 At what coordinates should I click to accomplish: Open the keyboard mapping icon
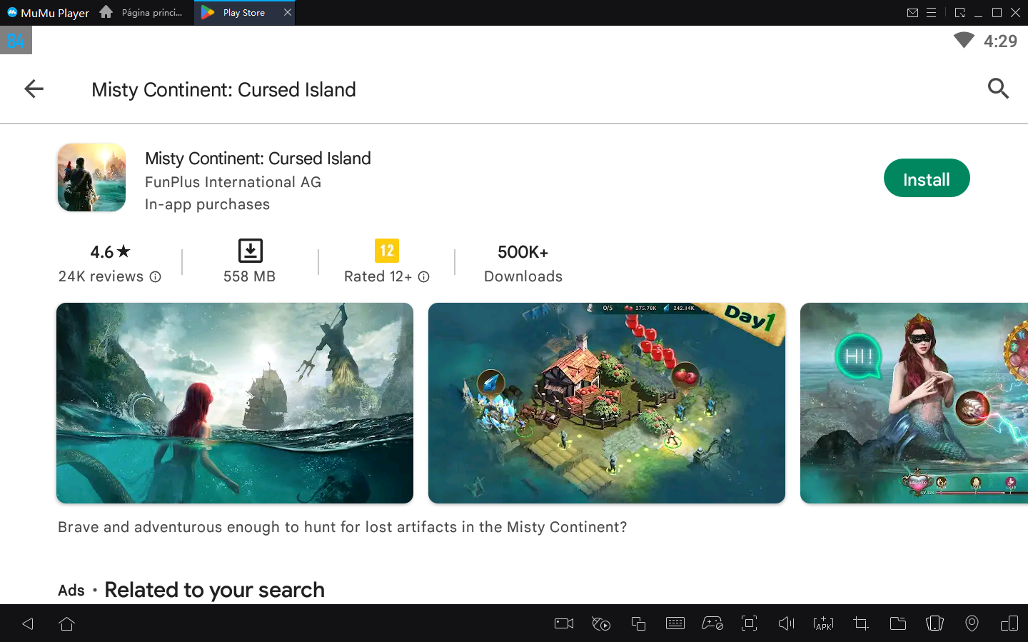tap(675, 623)
